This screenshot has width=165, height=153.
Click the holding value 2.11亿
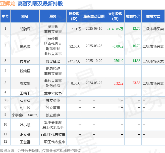[76, 29]
